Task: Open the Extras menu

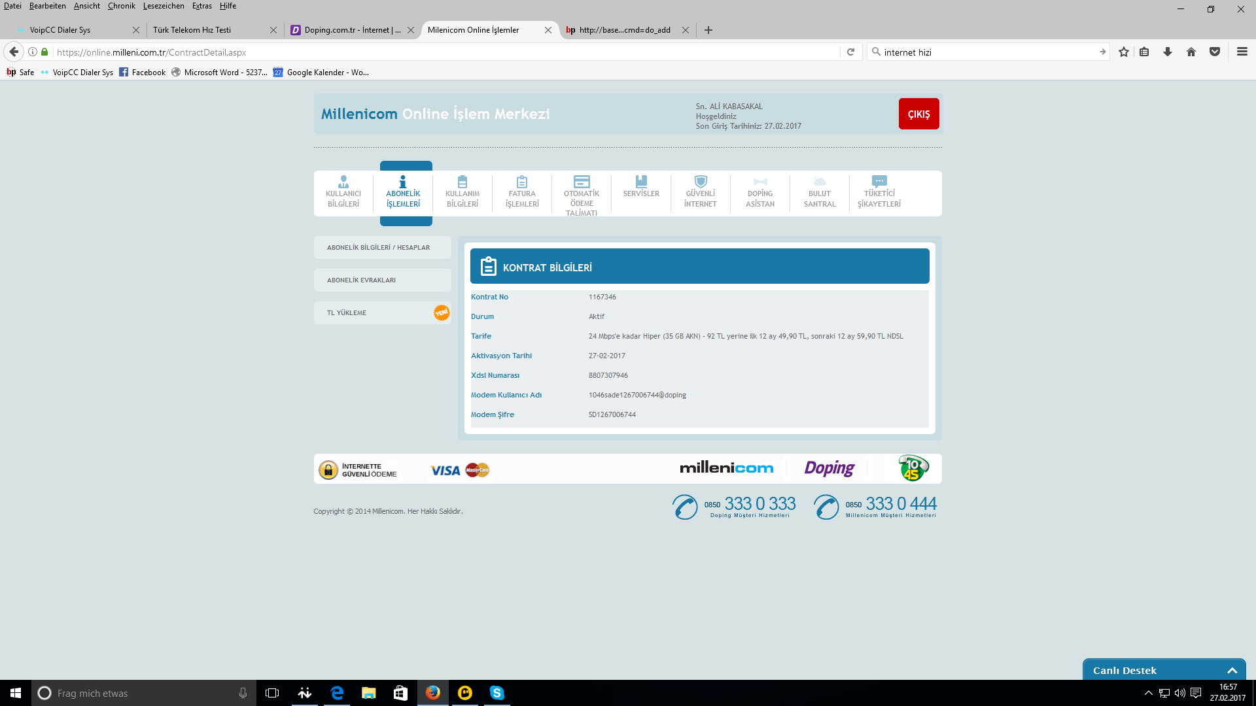Action: click(202, 6)
